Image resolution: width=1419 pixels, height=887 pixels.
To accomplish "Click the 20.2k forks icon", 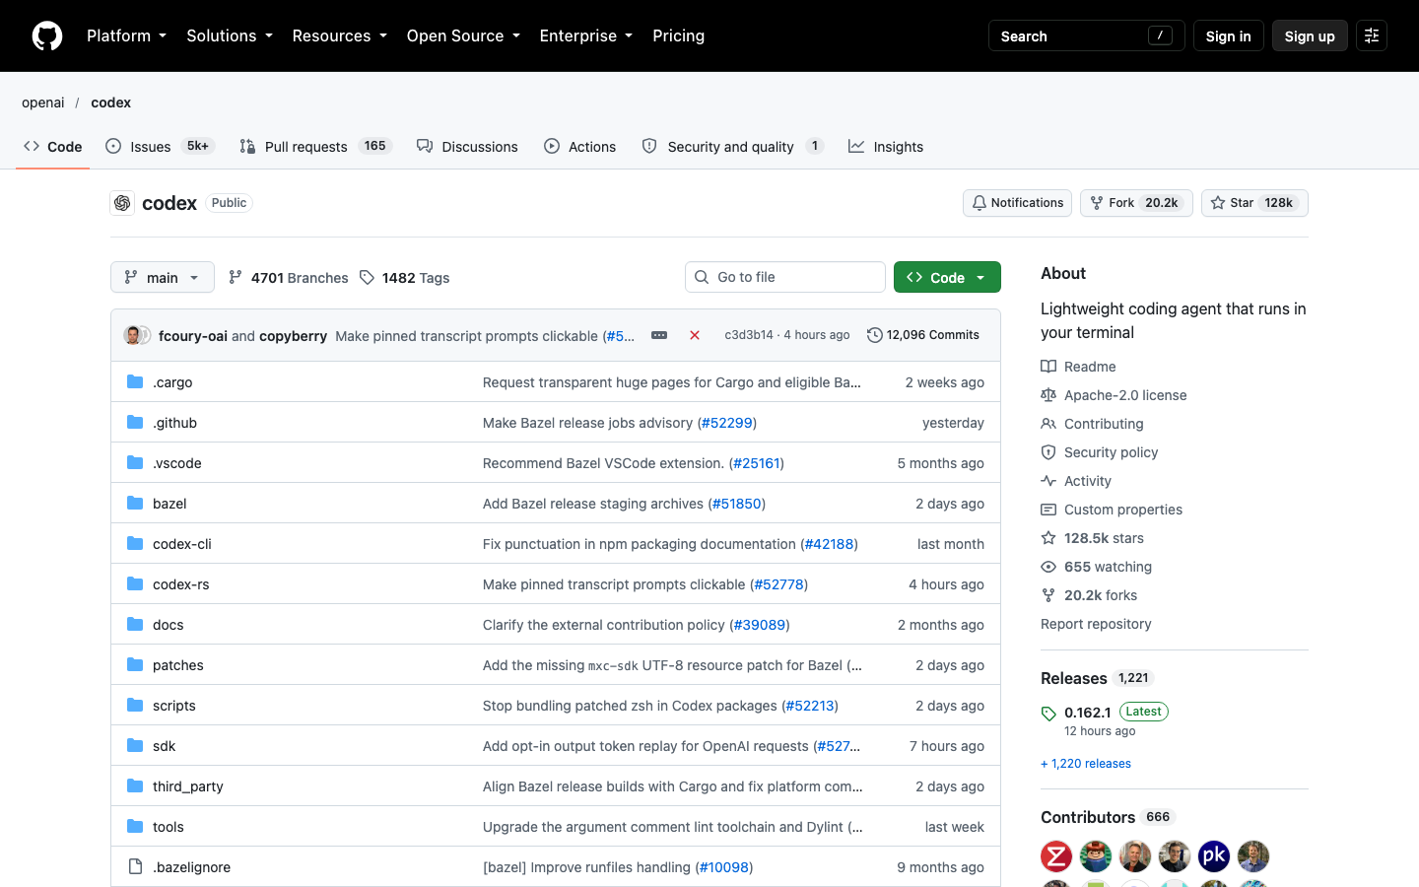I will pyautogui.click(x=1048, y=595).
